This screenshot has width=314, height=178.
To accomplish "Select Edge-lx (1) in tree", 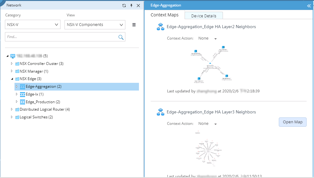I will 35,94.
